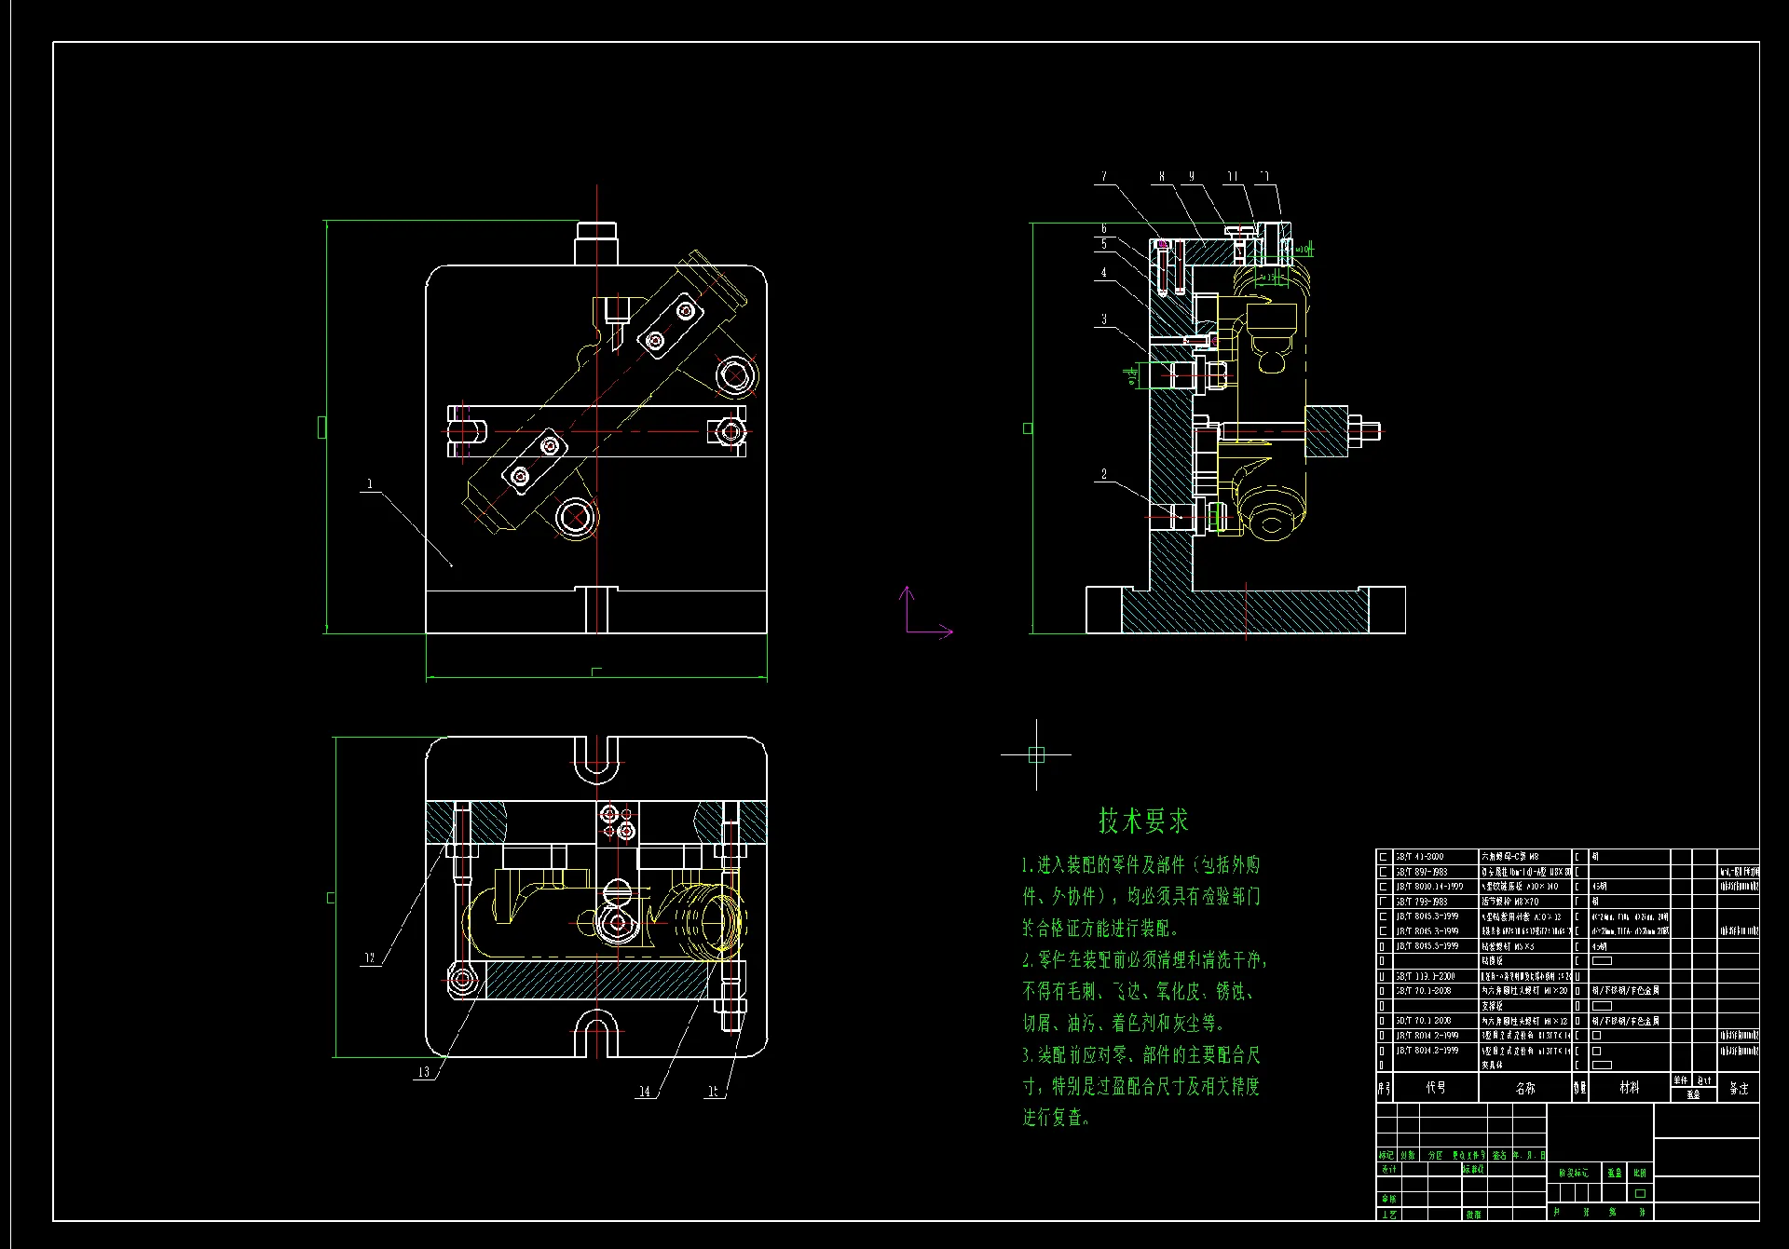This screenshot has height=1249, width=1789.
Task: Select part balloon number 1 label
Action: coord(370,483)
